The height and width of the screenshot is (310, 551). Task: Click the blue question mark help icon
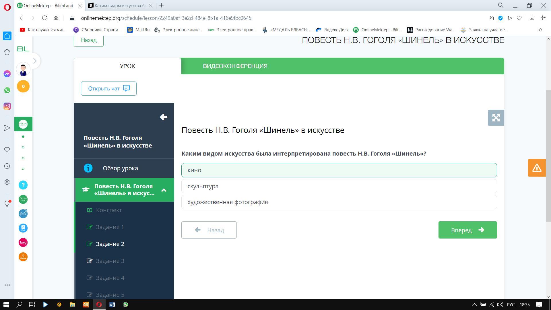tap(23, 185)
